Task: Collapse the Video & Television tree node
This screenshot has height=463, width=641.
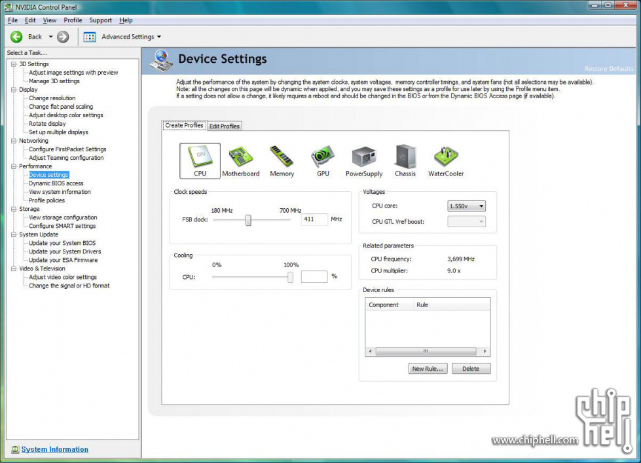Action: tap(14, 269)
